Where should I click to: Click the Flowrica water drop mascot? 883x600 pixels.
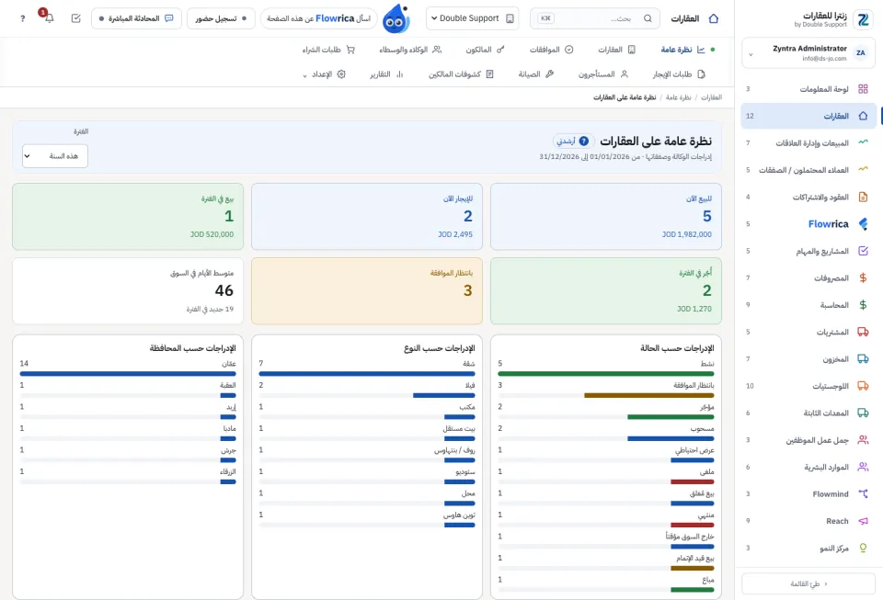[x=396, y=19]
